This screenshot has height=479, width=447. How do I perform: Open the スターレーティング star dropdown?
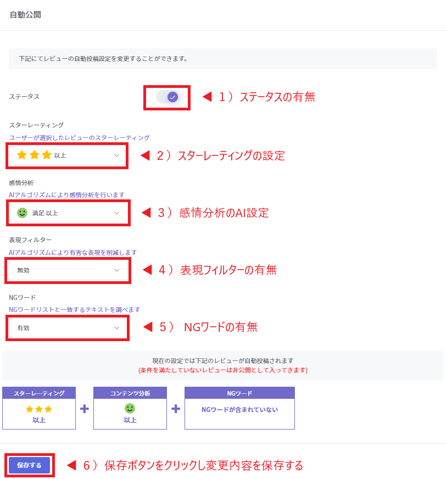[x=68, y=155]
